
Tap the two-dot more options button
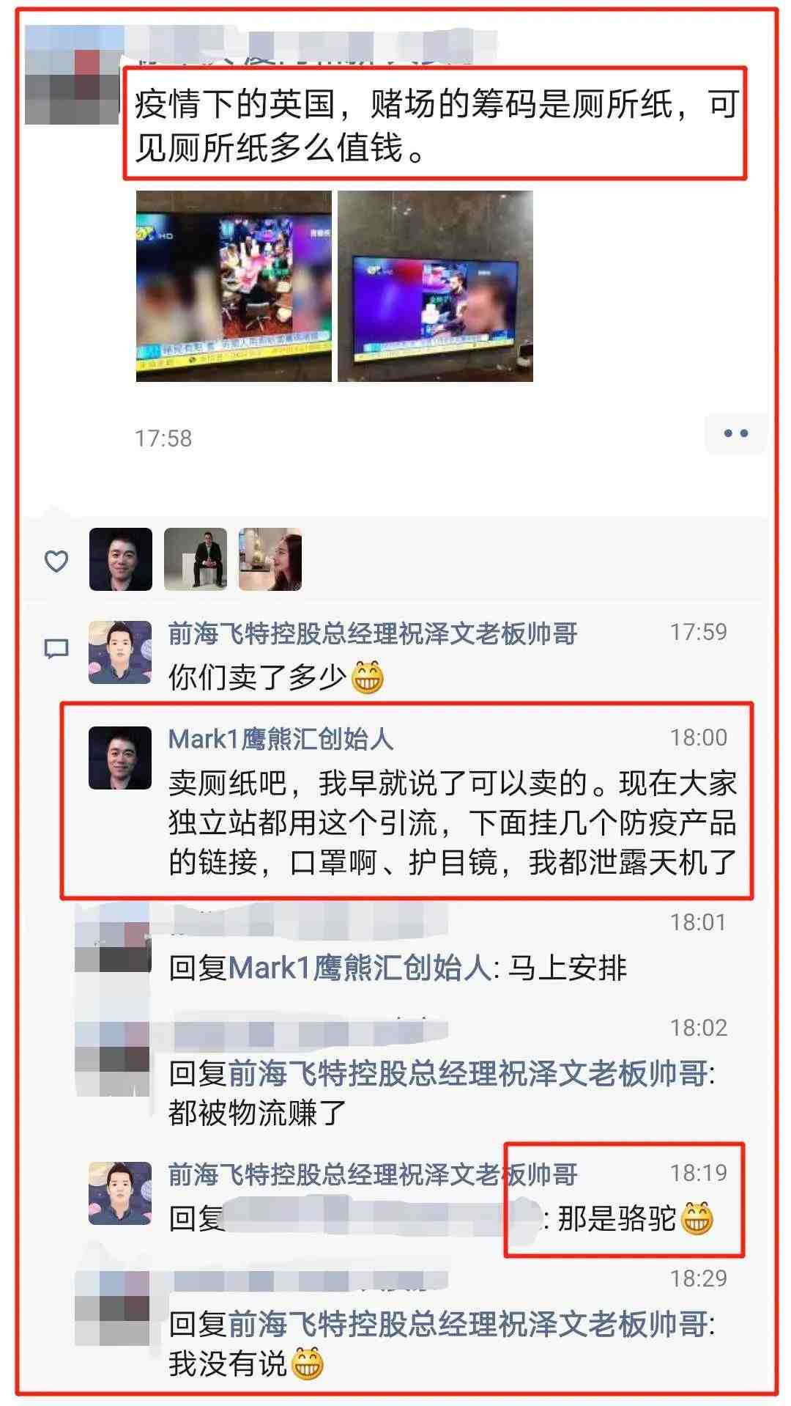(x=735, y=433)
